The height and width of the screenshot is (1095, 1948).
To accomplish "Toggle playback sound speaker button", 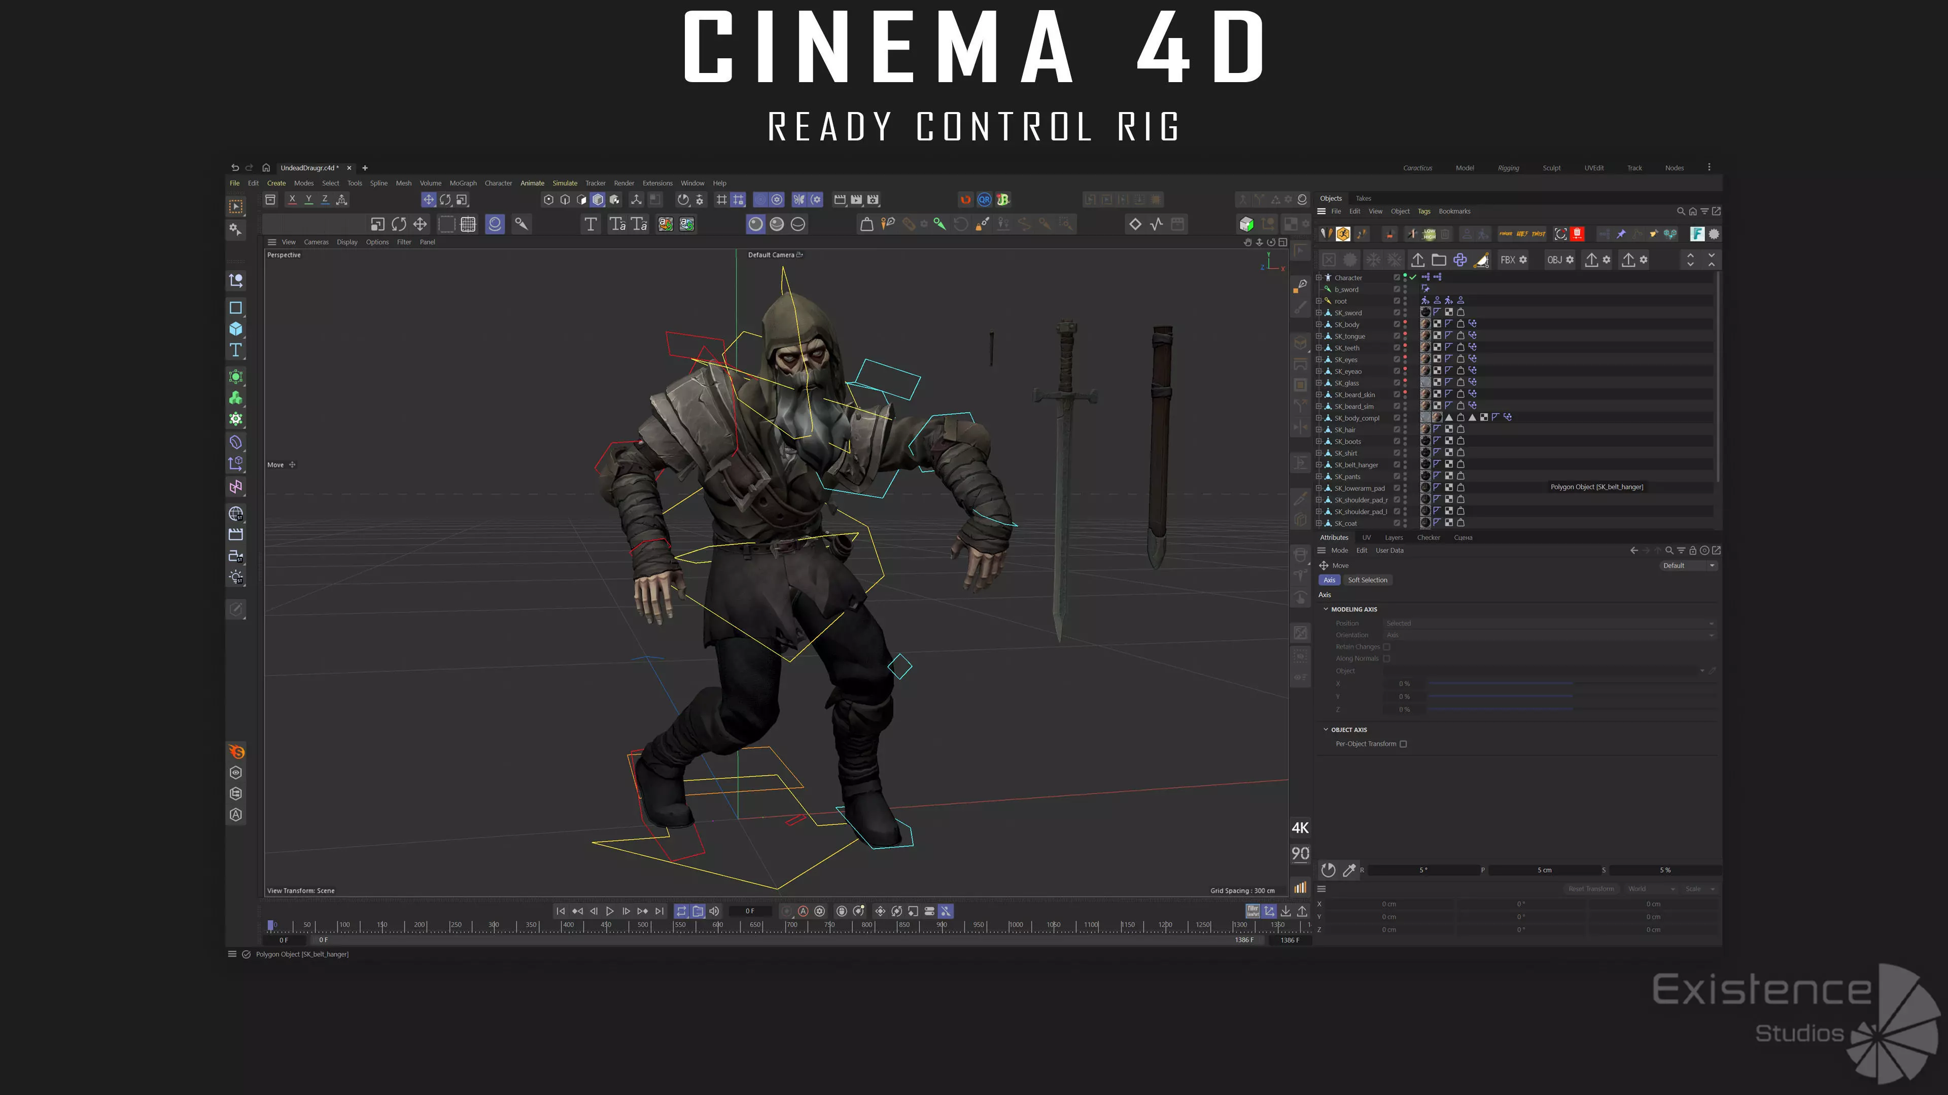I will click(x=714, y=911).
